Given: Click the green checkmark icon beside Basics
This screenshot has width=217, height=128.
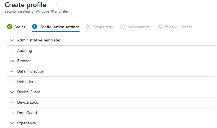Looking at the screenshot, I should point(10,27).
